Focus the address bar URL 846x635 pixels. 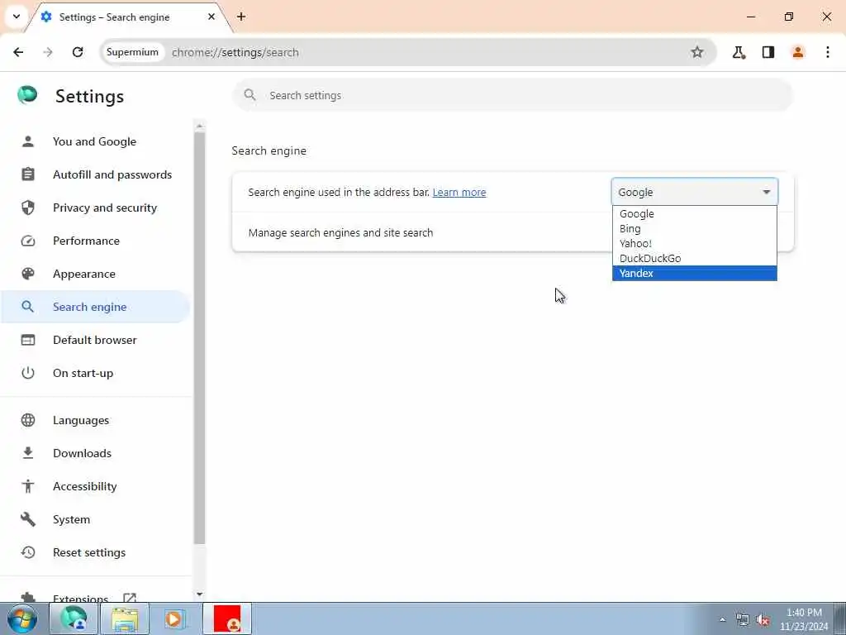[235, 52]
